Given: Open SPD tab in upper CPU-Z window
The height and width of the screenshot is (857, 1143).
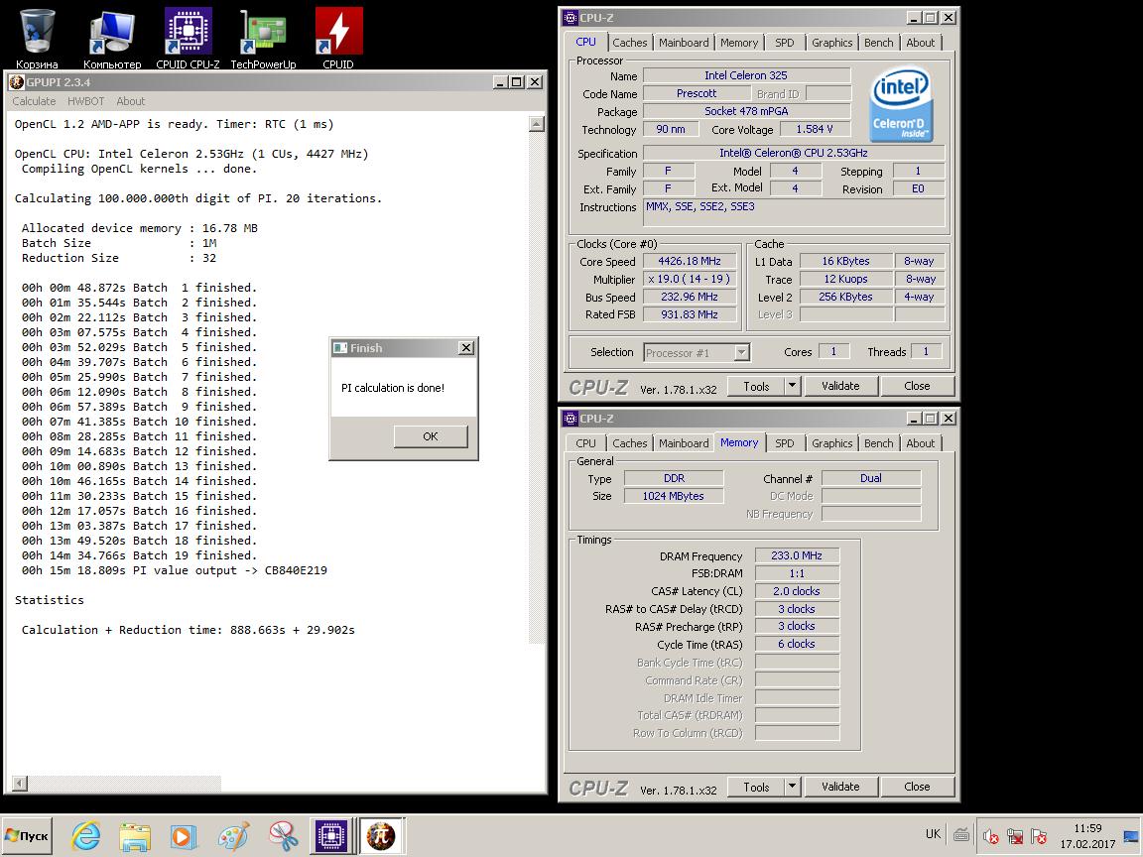Looking at the screenshot, I should (x=785, y=43).
